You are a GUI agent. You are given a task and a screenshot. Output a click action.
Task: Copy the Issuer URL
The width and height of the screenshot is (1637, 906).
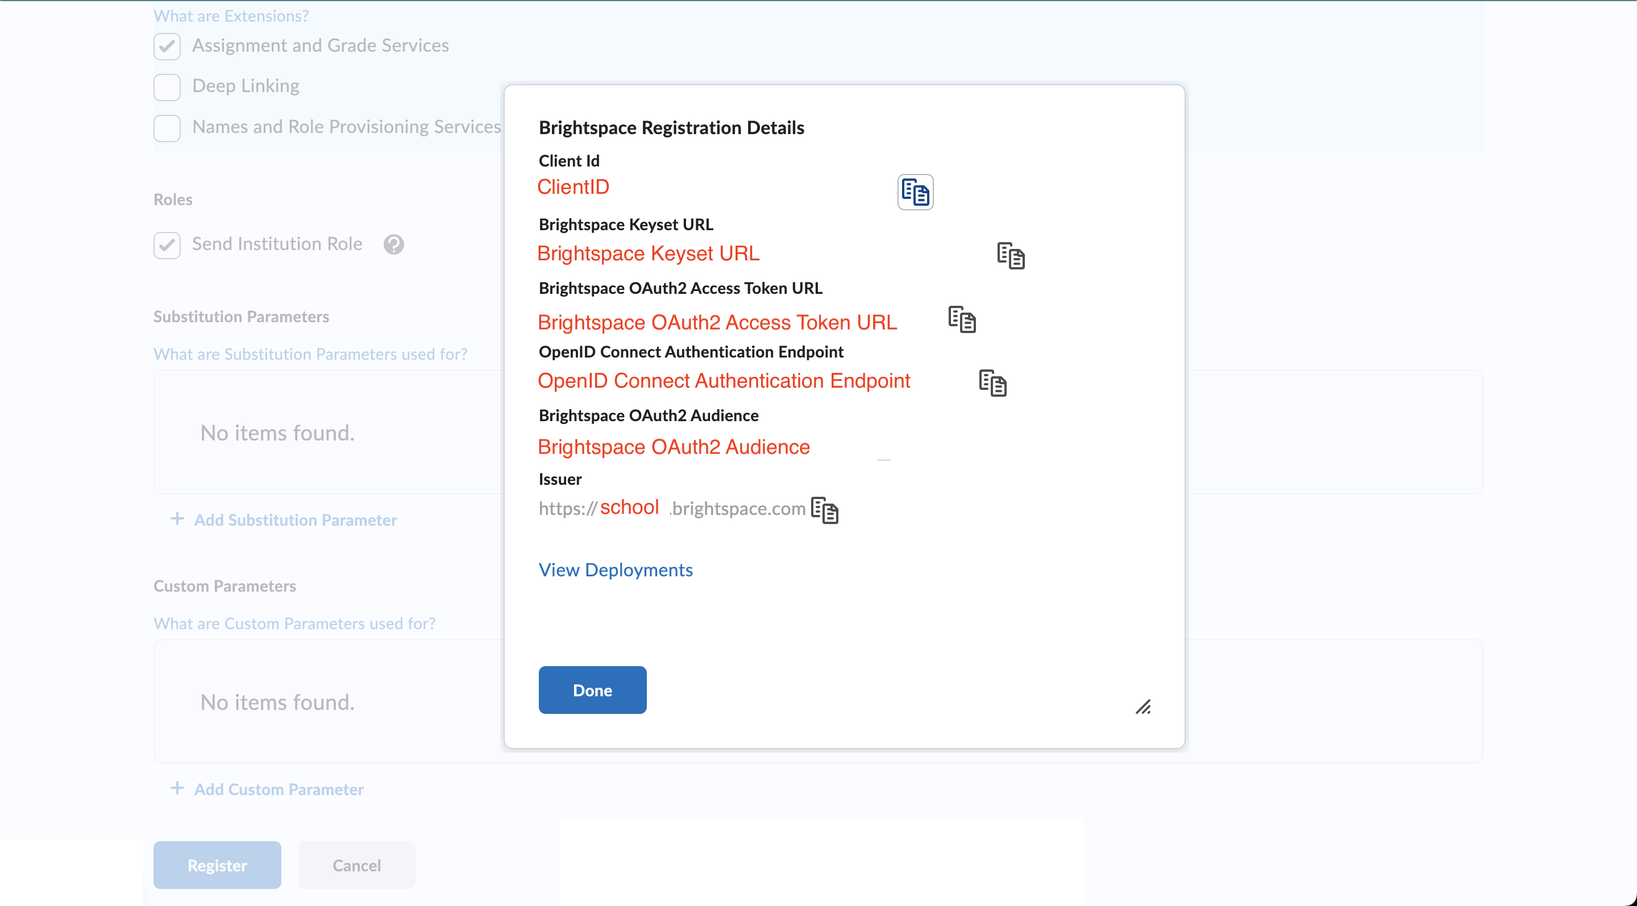(x=824, y=510)
